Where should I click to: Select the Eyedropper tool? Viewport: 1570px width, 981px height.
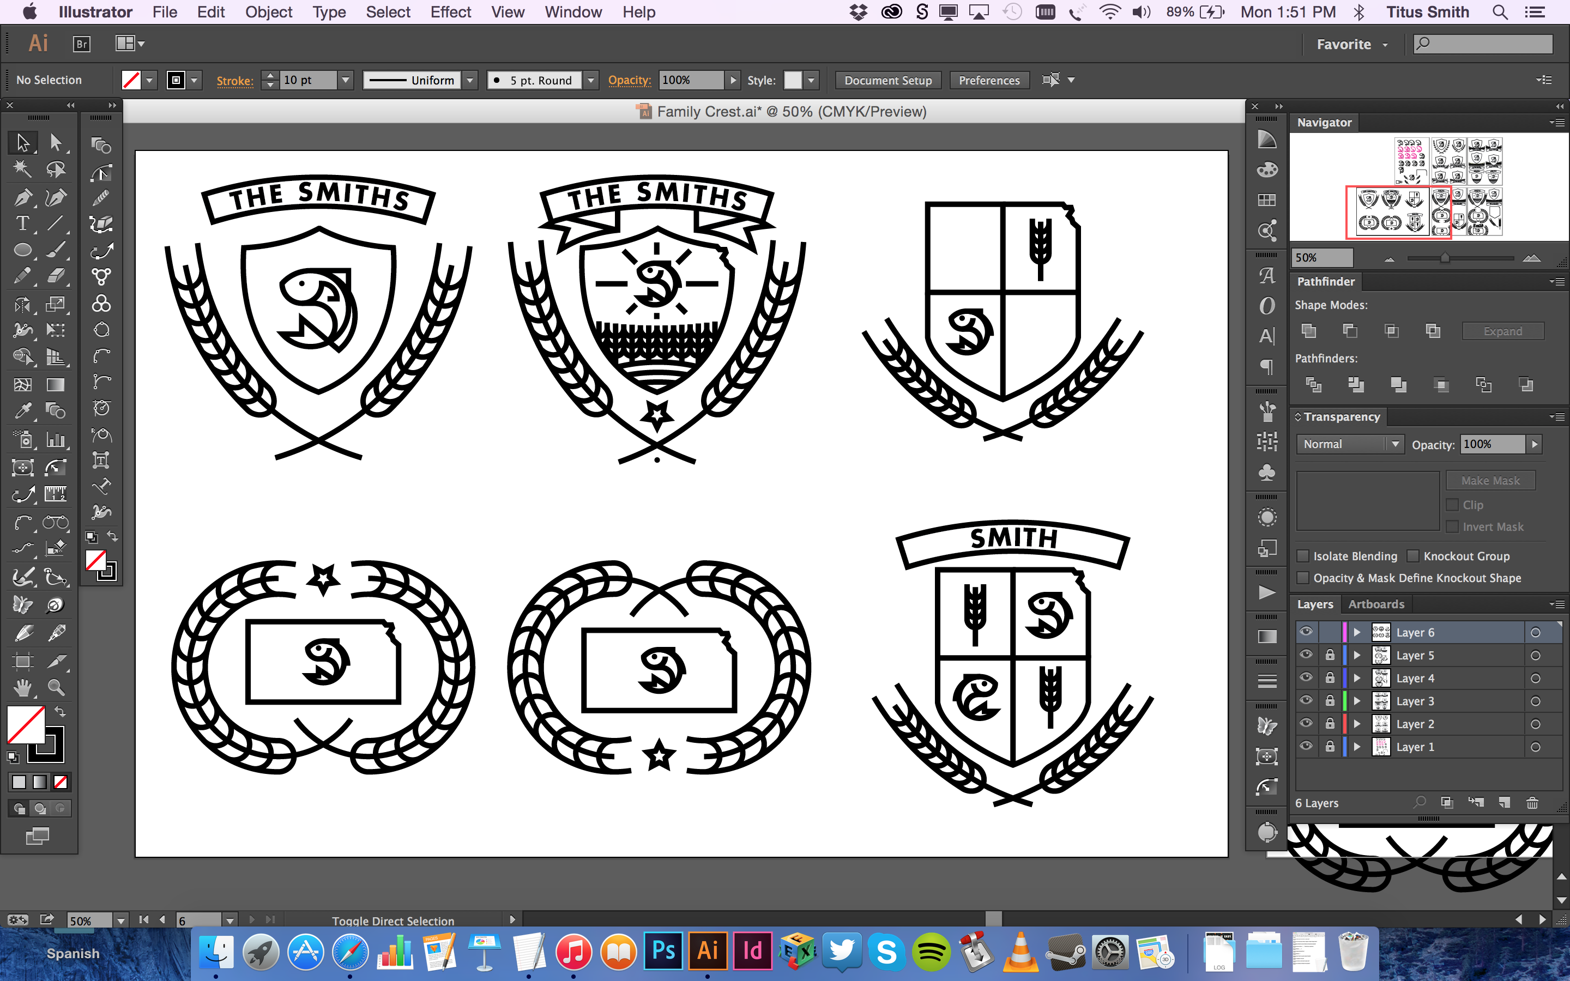(x=23, y=411)
